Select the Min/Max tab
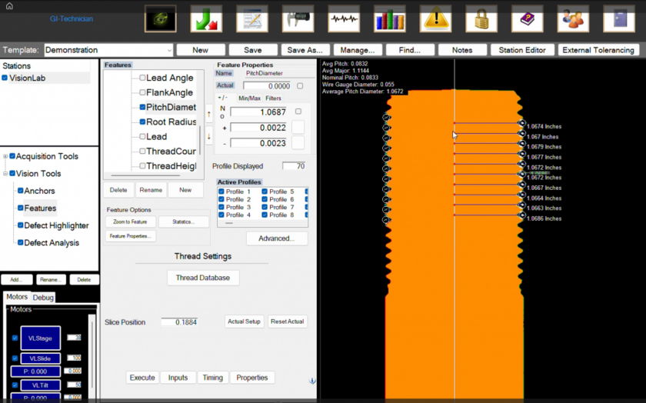 [250, 98]
